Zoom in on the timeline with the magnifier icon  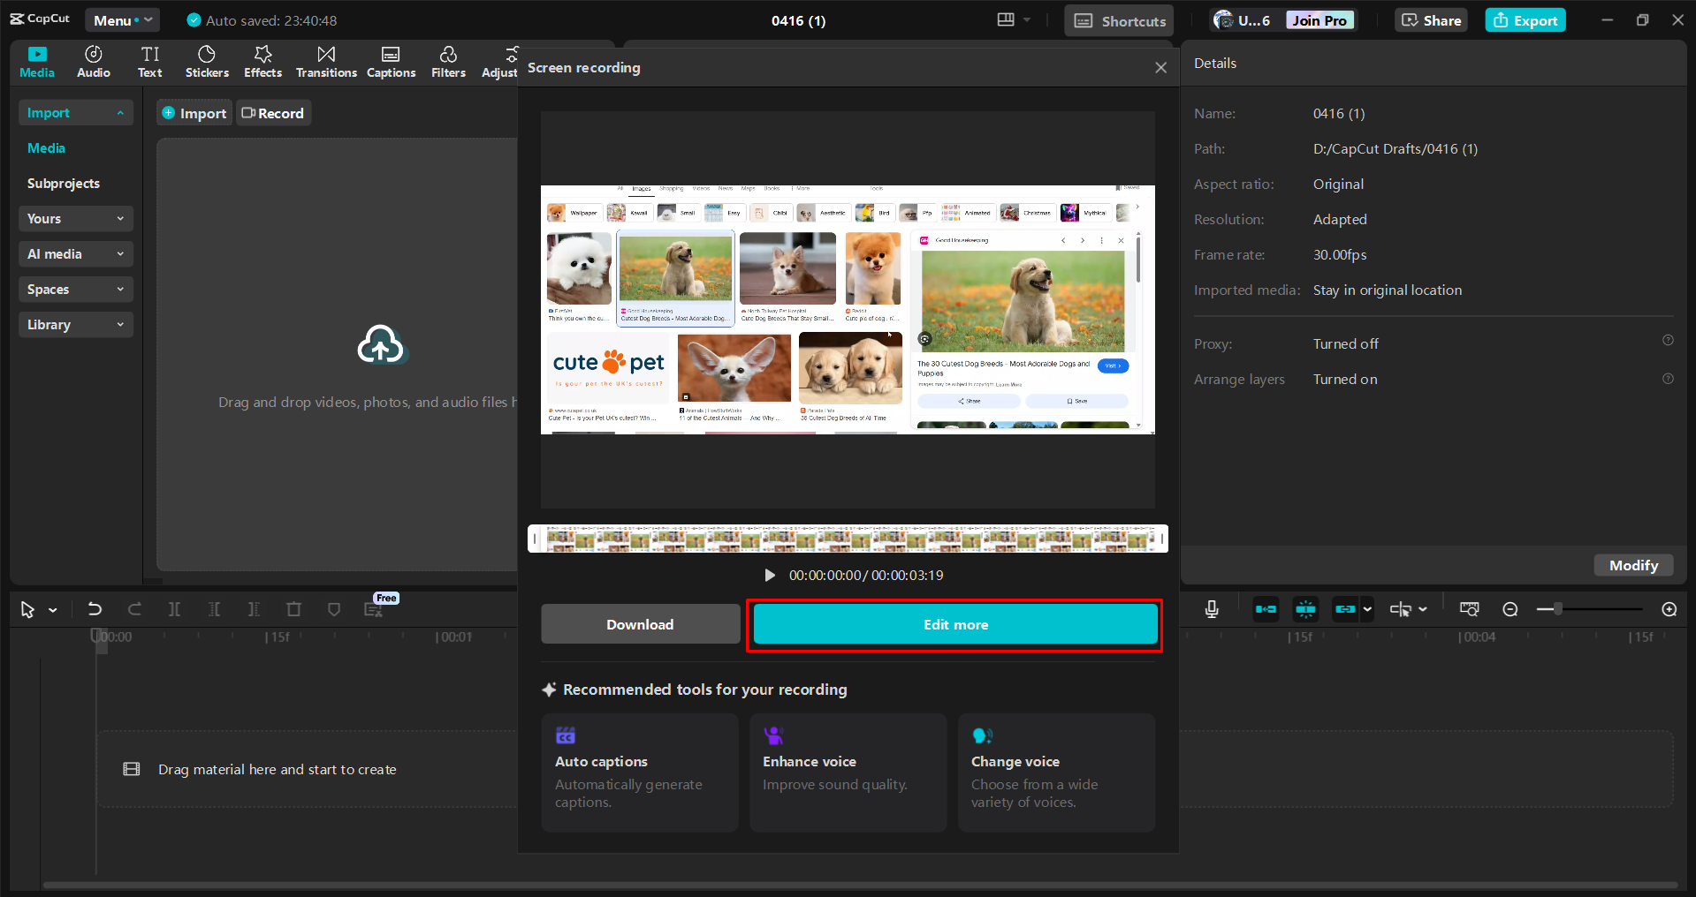[1669, 608]
